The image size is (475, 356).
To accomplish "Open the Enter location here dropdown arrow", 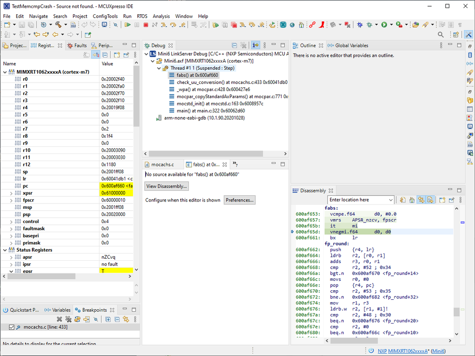I will [x=391, y=200].
